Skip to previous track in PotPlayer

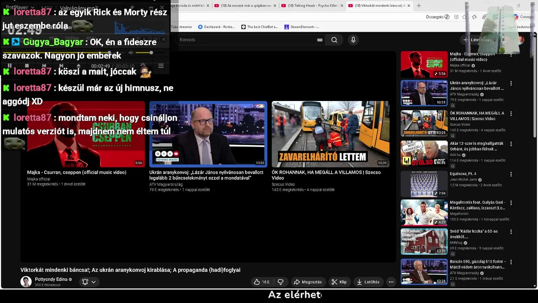(x=44, y=66)
